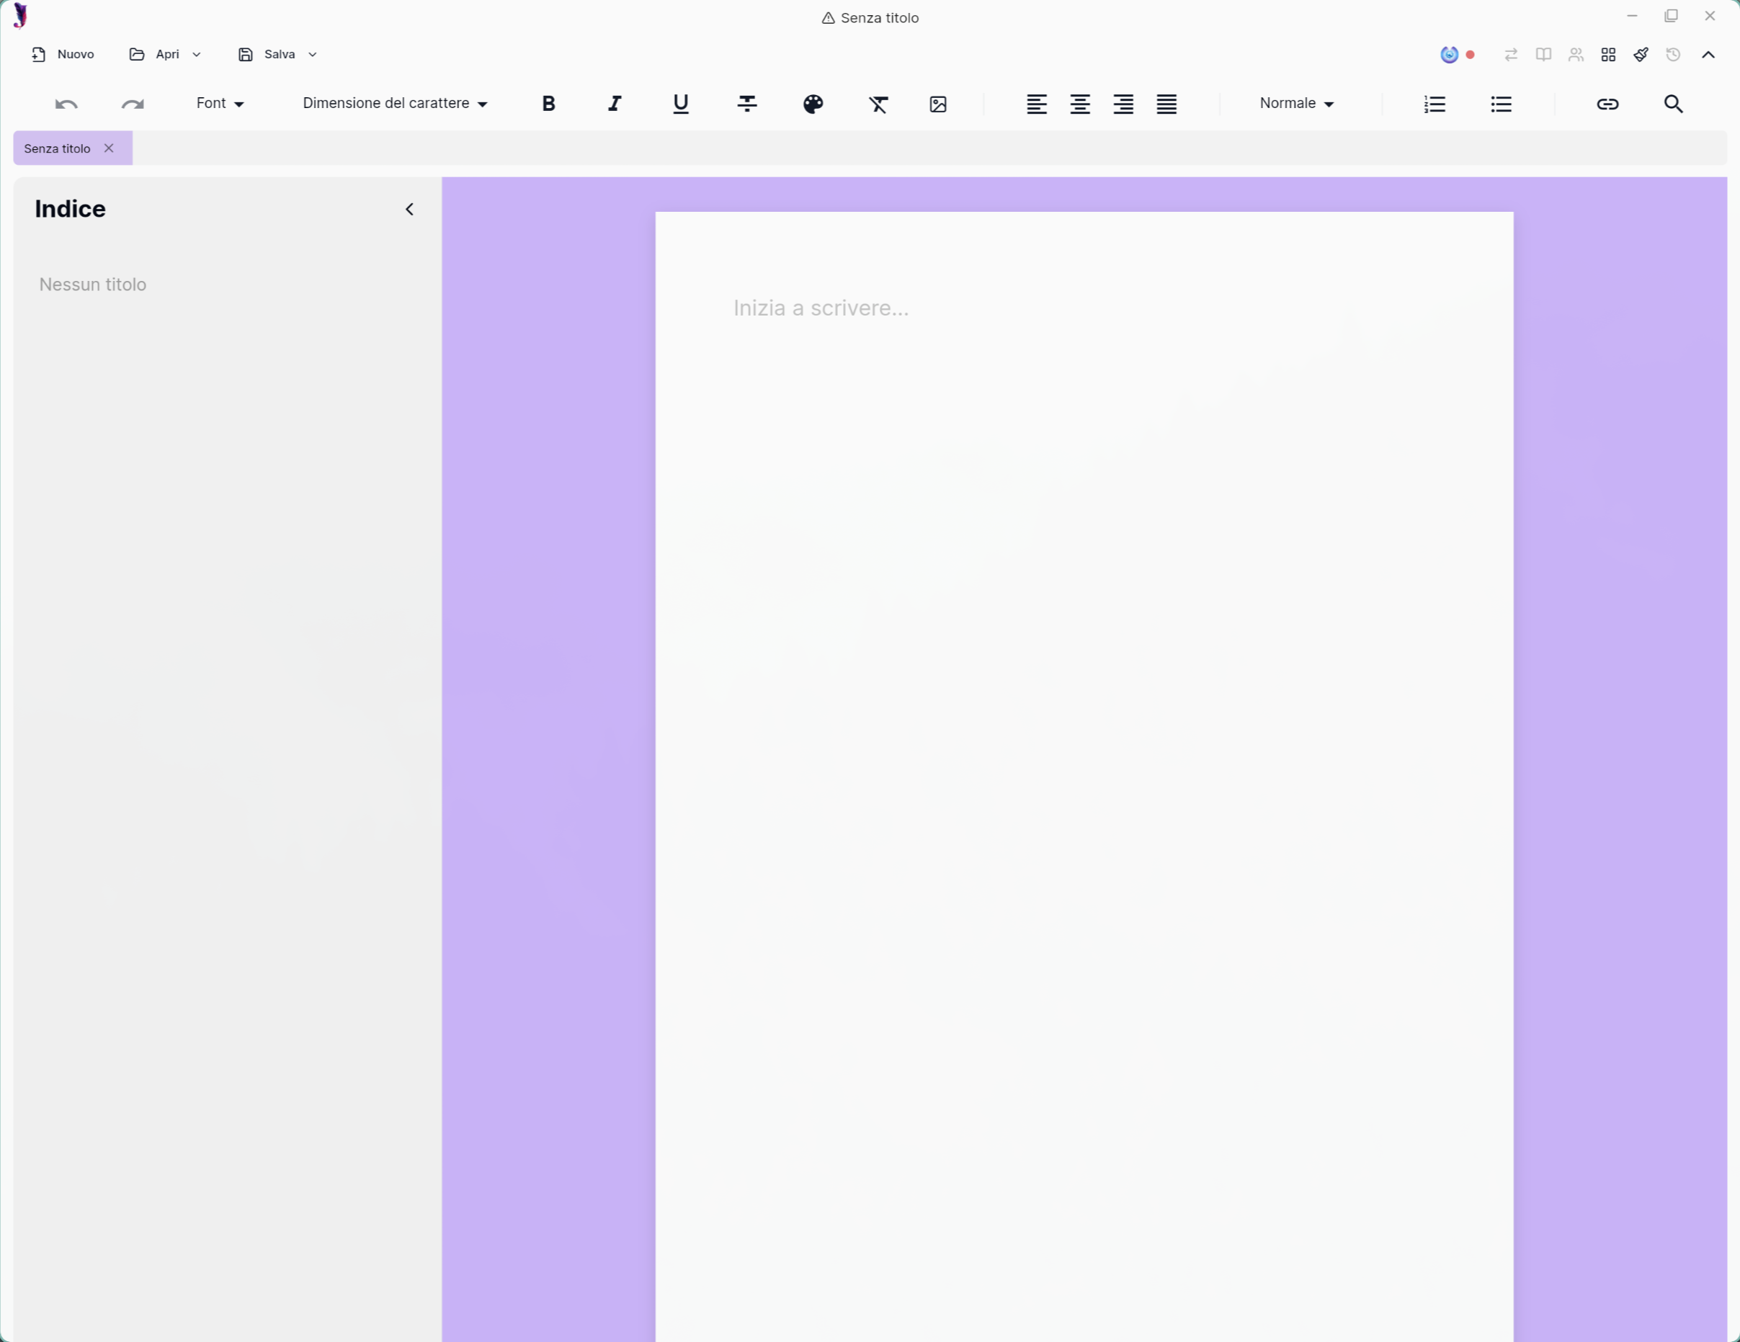This screenshot has width=1740, height=1342.
Task: Apply underline formatting
Action: click(679, 104)
